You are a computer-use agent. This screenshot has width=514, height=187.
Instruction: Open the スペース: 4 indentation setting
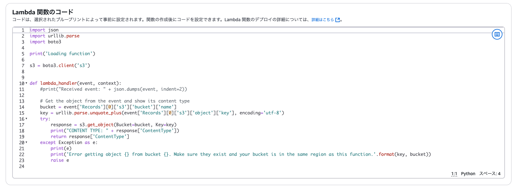[x=490, y=174]
